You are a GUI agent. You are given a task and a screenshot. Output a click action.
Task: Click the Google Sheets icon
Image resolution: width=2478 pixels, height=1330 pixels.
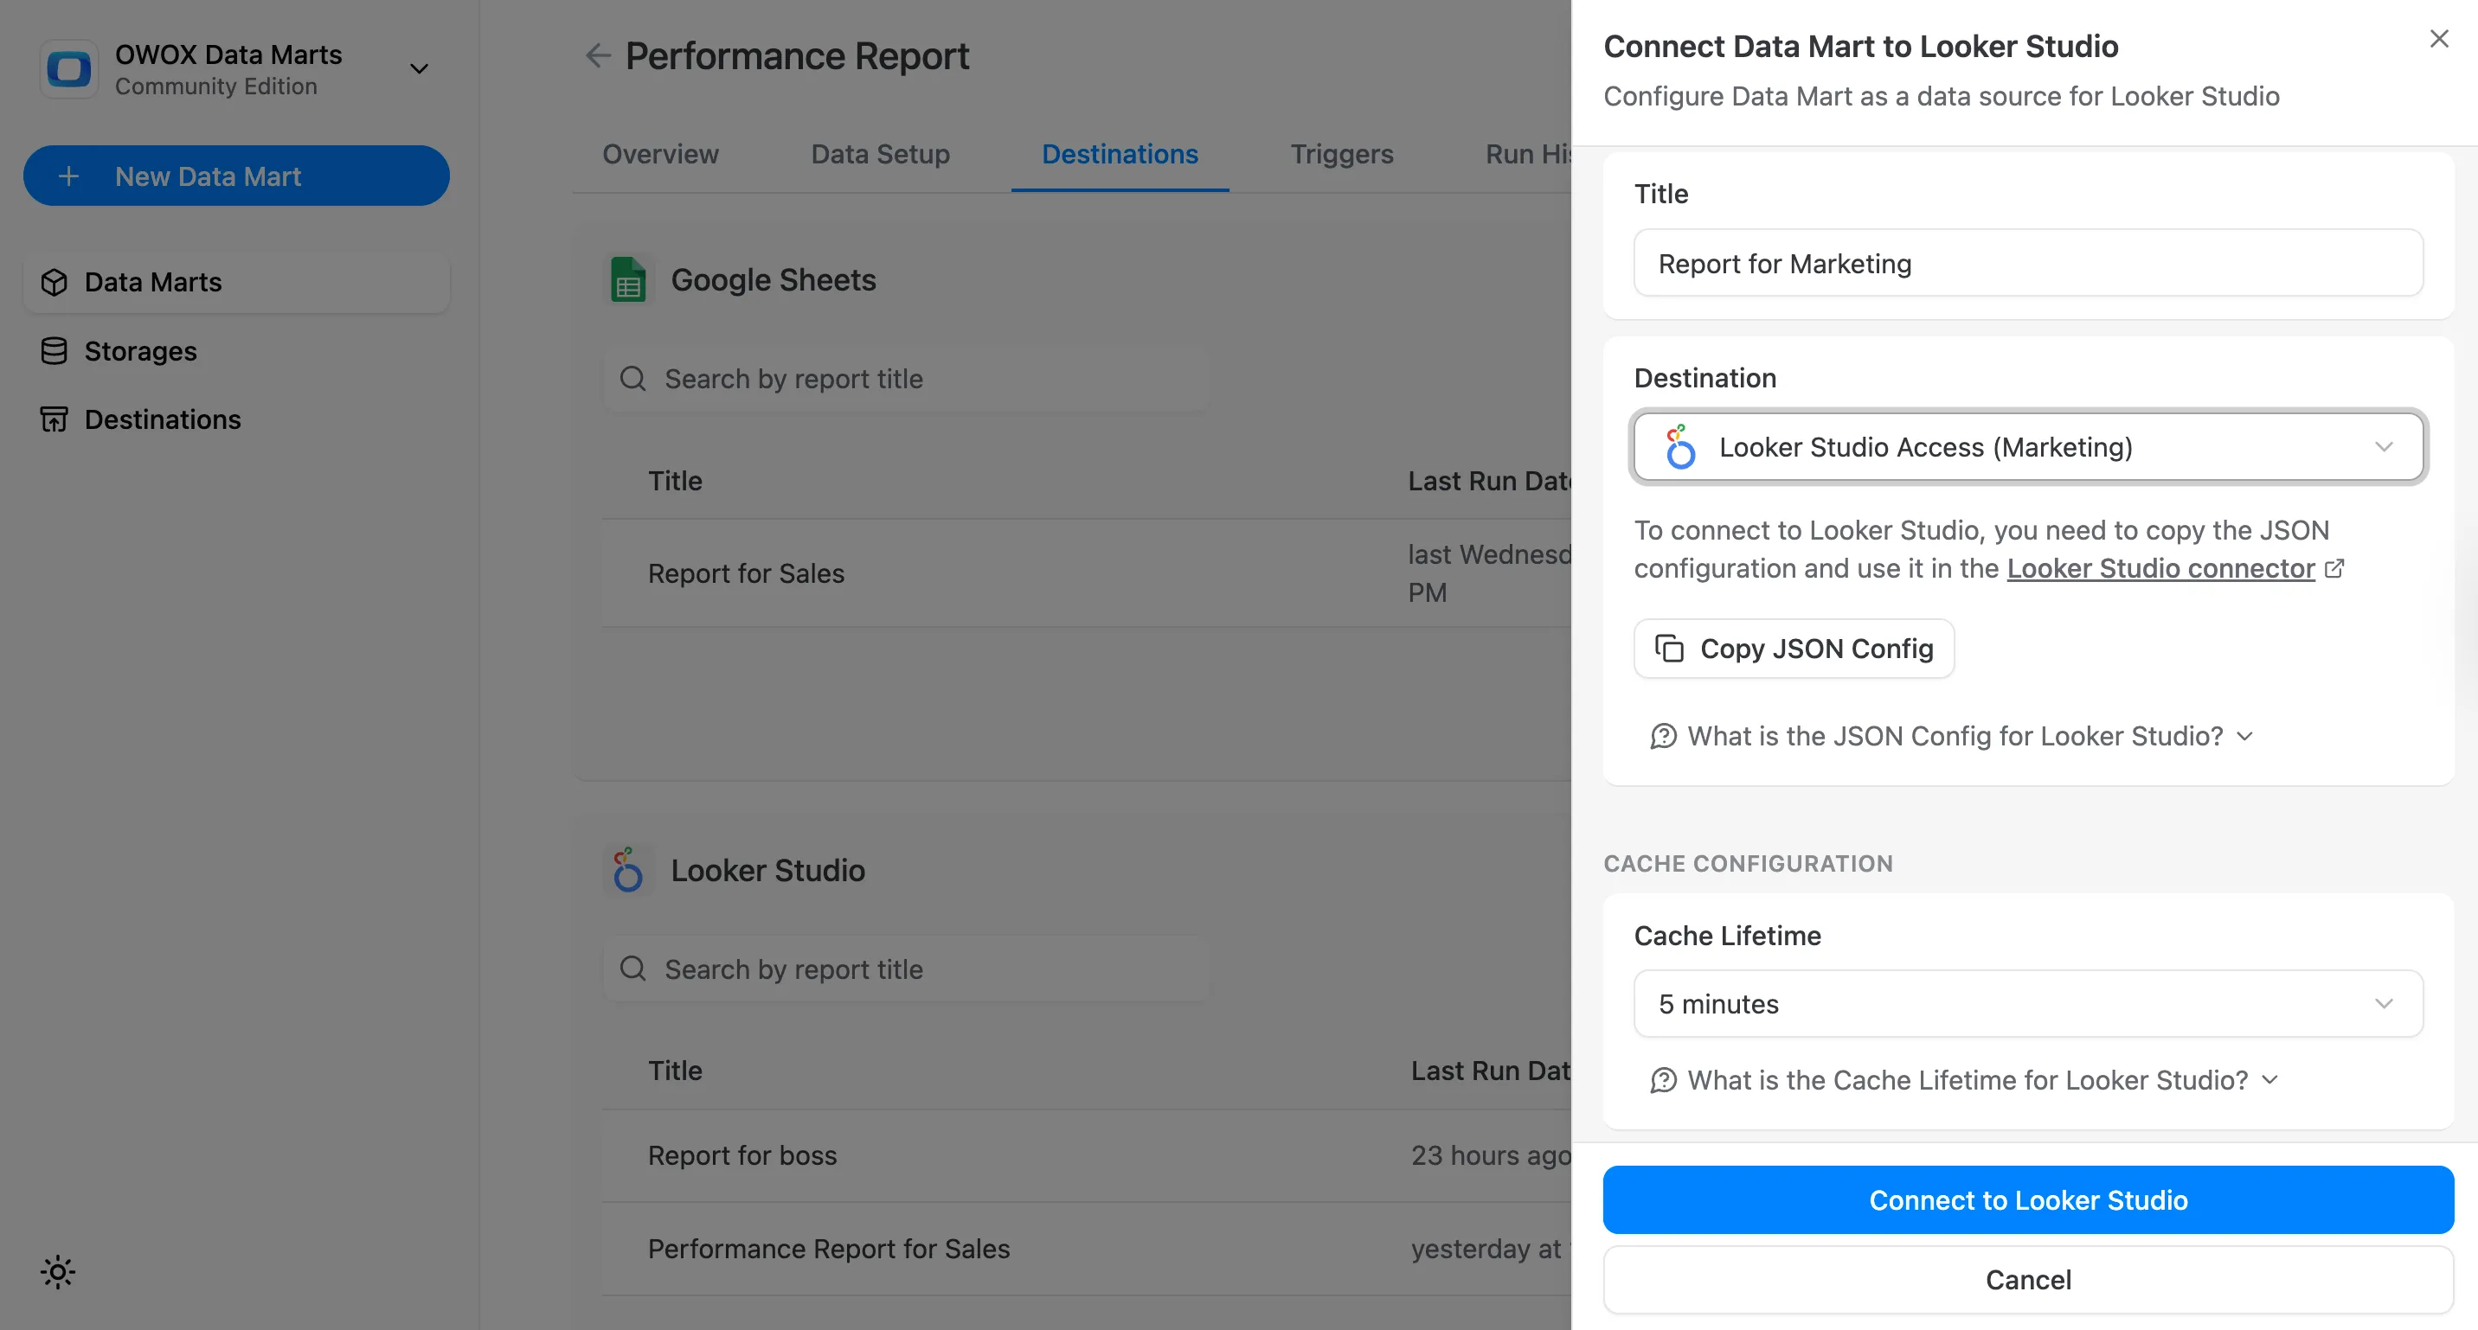pyautogui.click(x=629, y=280)
